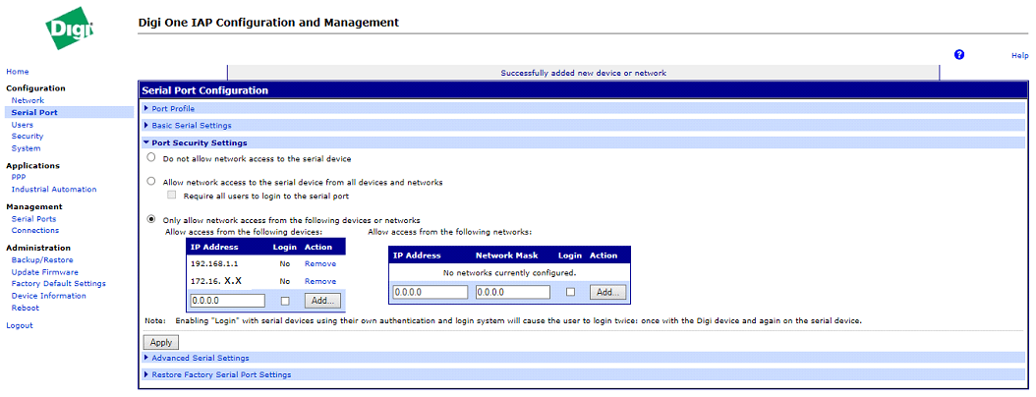Open System configuration page
The width and height of the screenshot is (1036, 397).
coord(26,148)
